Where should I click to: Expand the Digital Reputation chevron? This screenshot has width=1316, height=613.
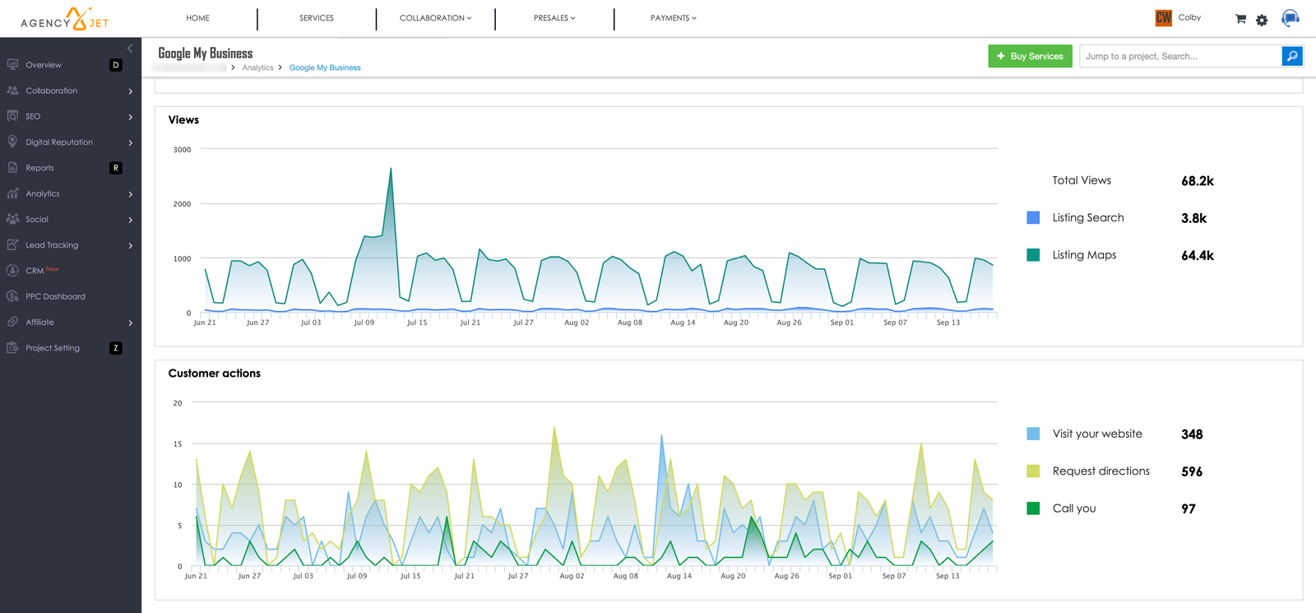(x=131, y=142)
